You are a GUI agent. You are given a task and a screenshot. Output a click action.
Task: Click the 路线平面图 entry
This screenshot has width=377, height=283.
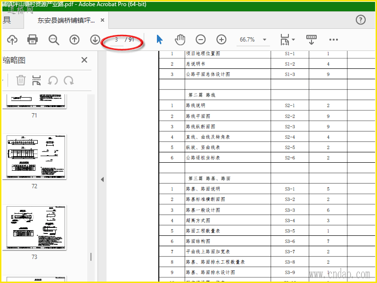[x=198, y=116]
